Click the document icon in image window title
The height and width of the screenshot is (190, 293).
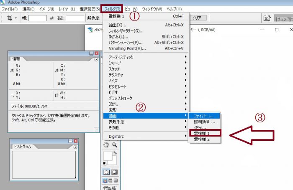click(x=90, y=30)
